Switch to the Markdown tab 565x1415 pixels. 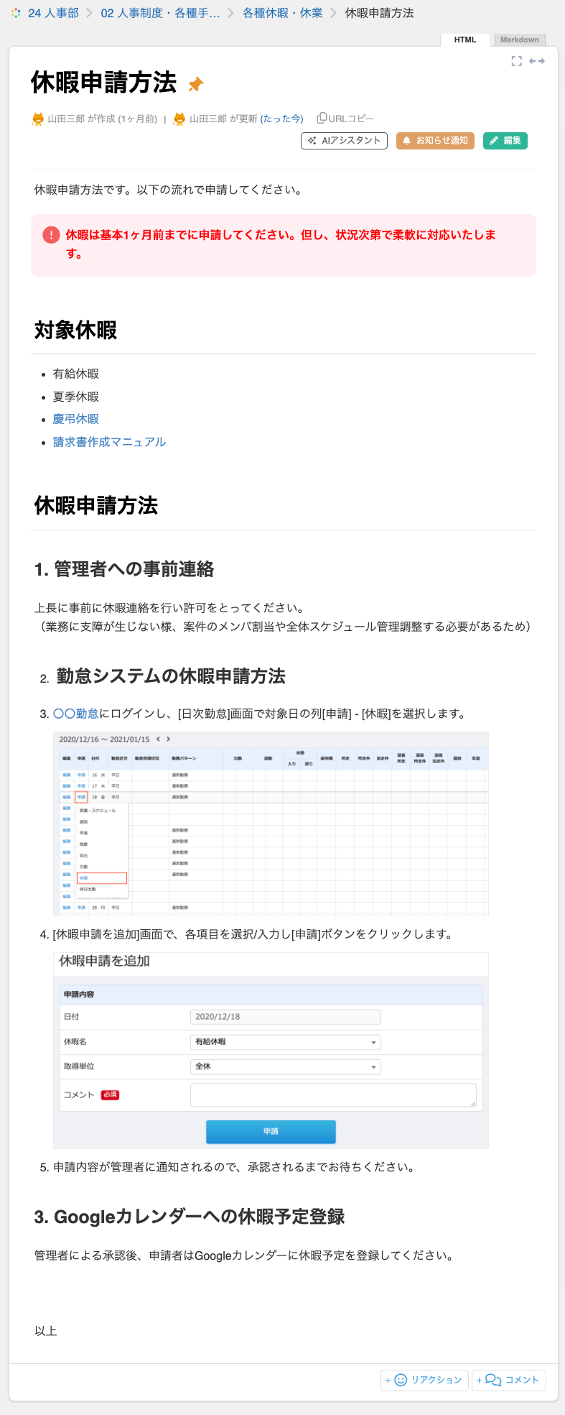coord(520,40)
